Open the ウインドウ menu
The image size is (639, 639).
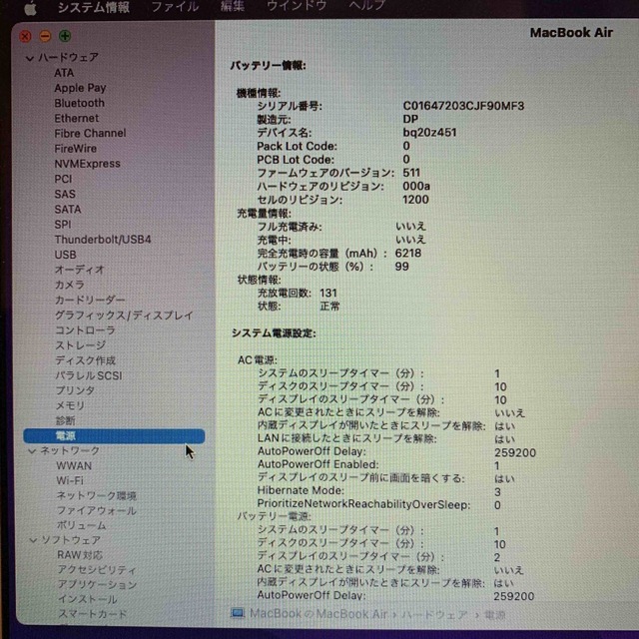(x=297, y=6)
